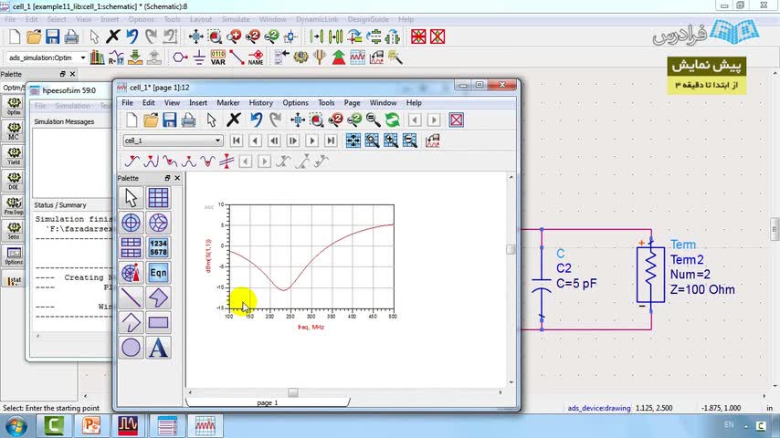The height and width of the screenshot is (438, 780).
Task: Click View All in the data display toolbar
Action: 298,120
